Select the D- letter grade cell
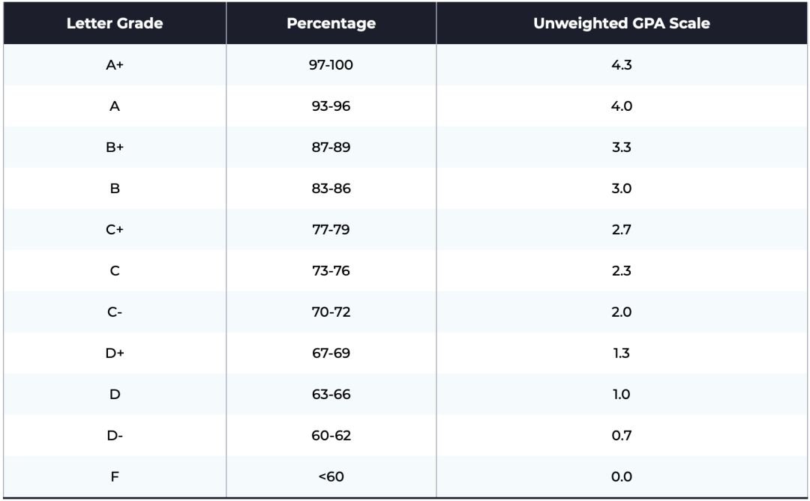The image size is (810, 501). pos(115,436)
